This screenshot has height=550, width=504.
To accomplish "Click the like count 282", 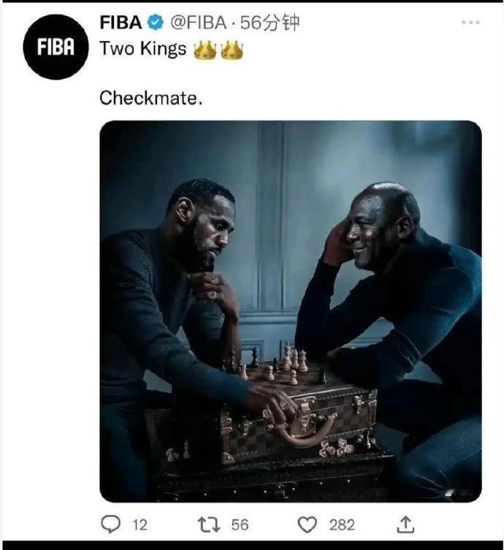I will (x=341, y=525).
